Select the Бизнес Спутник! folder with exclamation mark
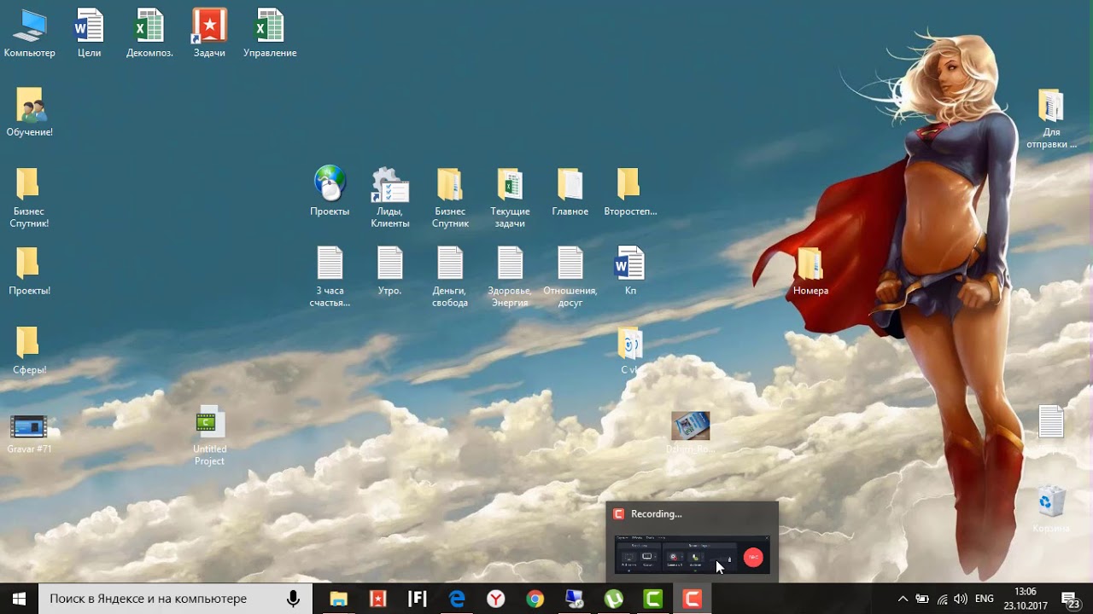Viewport: 1093px width, 614px height. (x=29, y=197)
